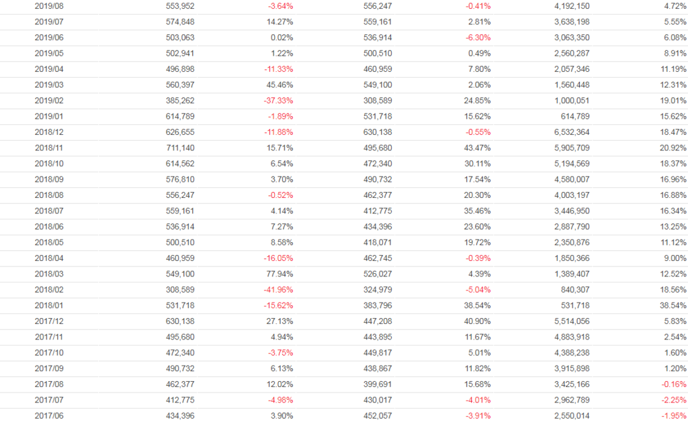Select revenue value 711,140
The width and height of the screenshot is (688, 422).
(x=179, y=148)
